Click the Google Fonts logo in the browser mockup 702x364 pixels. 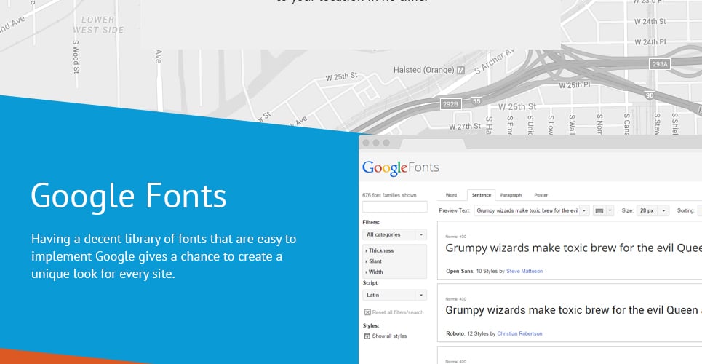pyautogui.click(x=401, y=168)
